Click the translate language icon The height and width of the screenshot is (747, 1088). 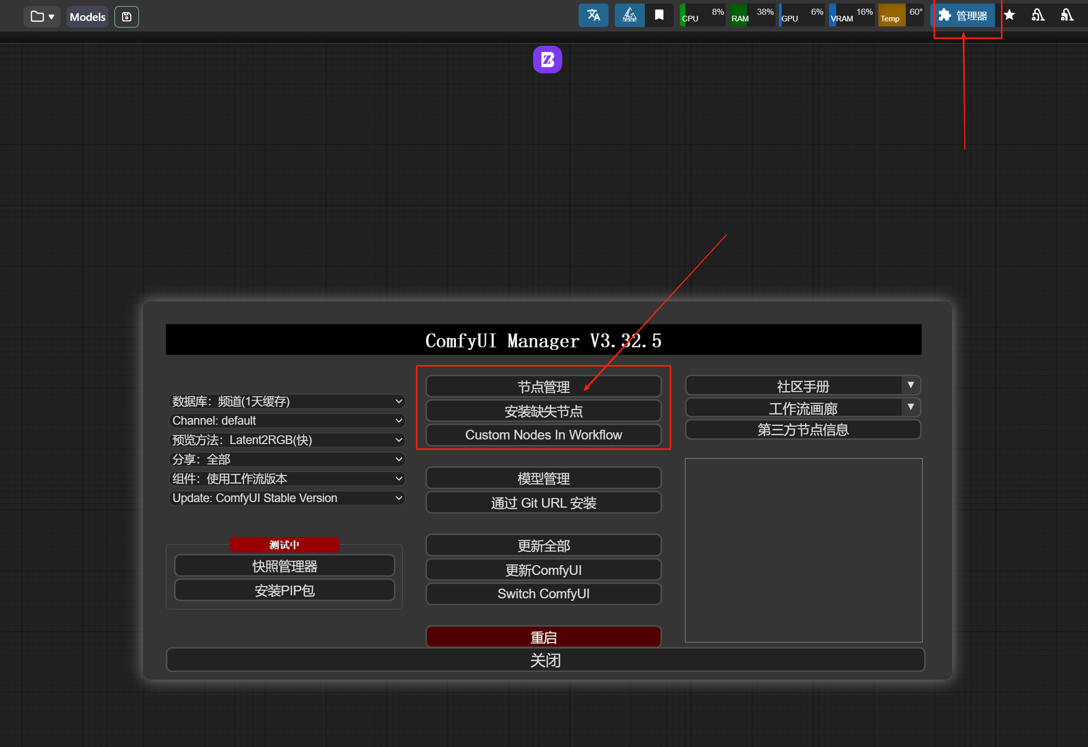pos(593,15)
